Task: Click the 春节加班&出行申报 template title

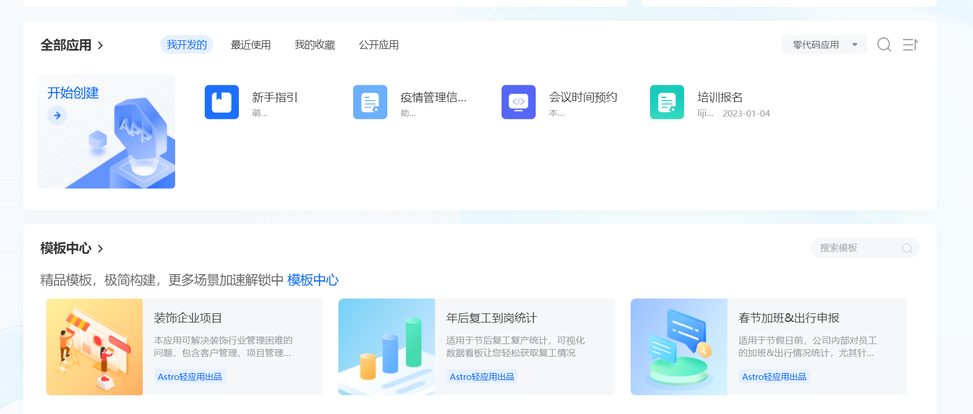Action: [x=789, y=318]
